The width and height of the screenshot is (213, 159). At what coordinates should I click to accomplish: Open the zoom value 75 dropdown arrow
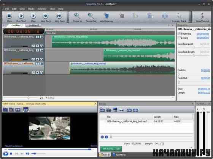pyautogui.click(x=46, y=98)
